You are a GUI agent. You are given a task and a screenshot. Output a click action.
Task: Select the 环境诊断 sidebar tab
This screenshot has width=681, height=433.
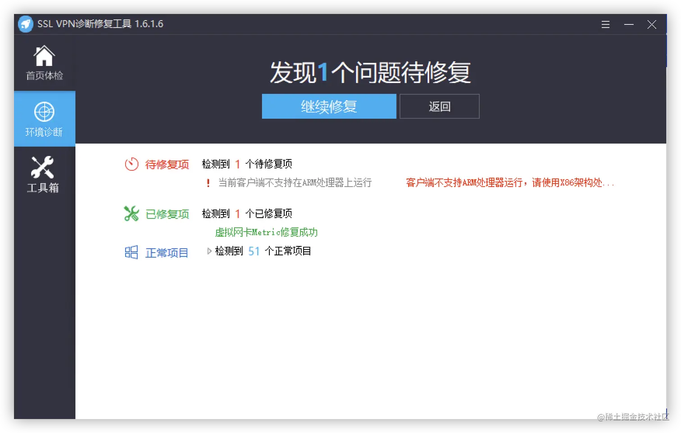click(44, 119)
